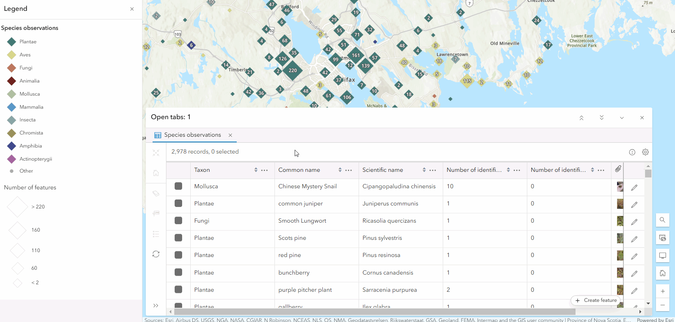The image size is (675, 322).
Task: Edit the Chinese Mystery Snail record
Action: [x=634, y=188]
